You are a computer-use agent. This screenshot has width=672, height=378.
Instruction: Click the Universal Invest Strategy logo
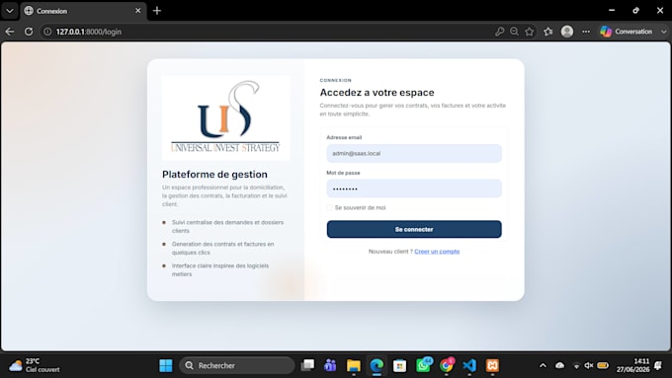click(x=226, y=117)
